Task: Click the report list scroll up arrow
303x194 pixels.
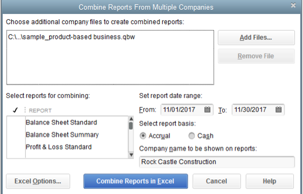Action: (131, 119)
